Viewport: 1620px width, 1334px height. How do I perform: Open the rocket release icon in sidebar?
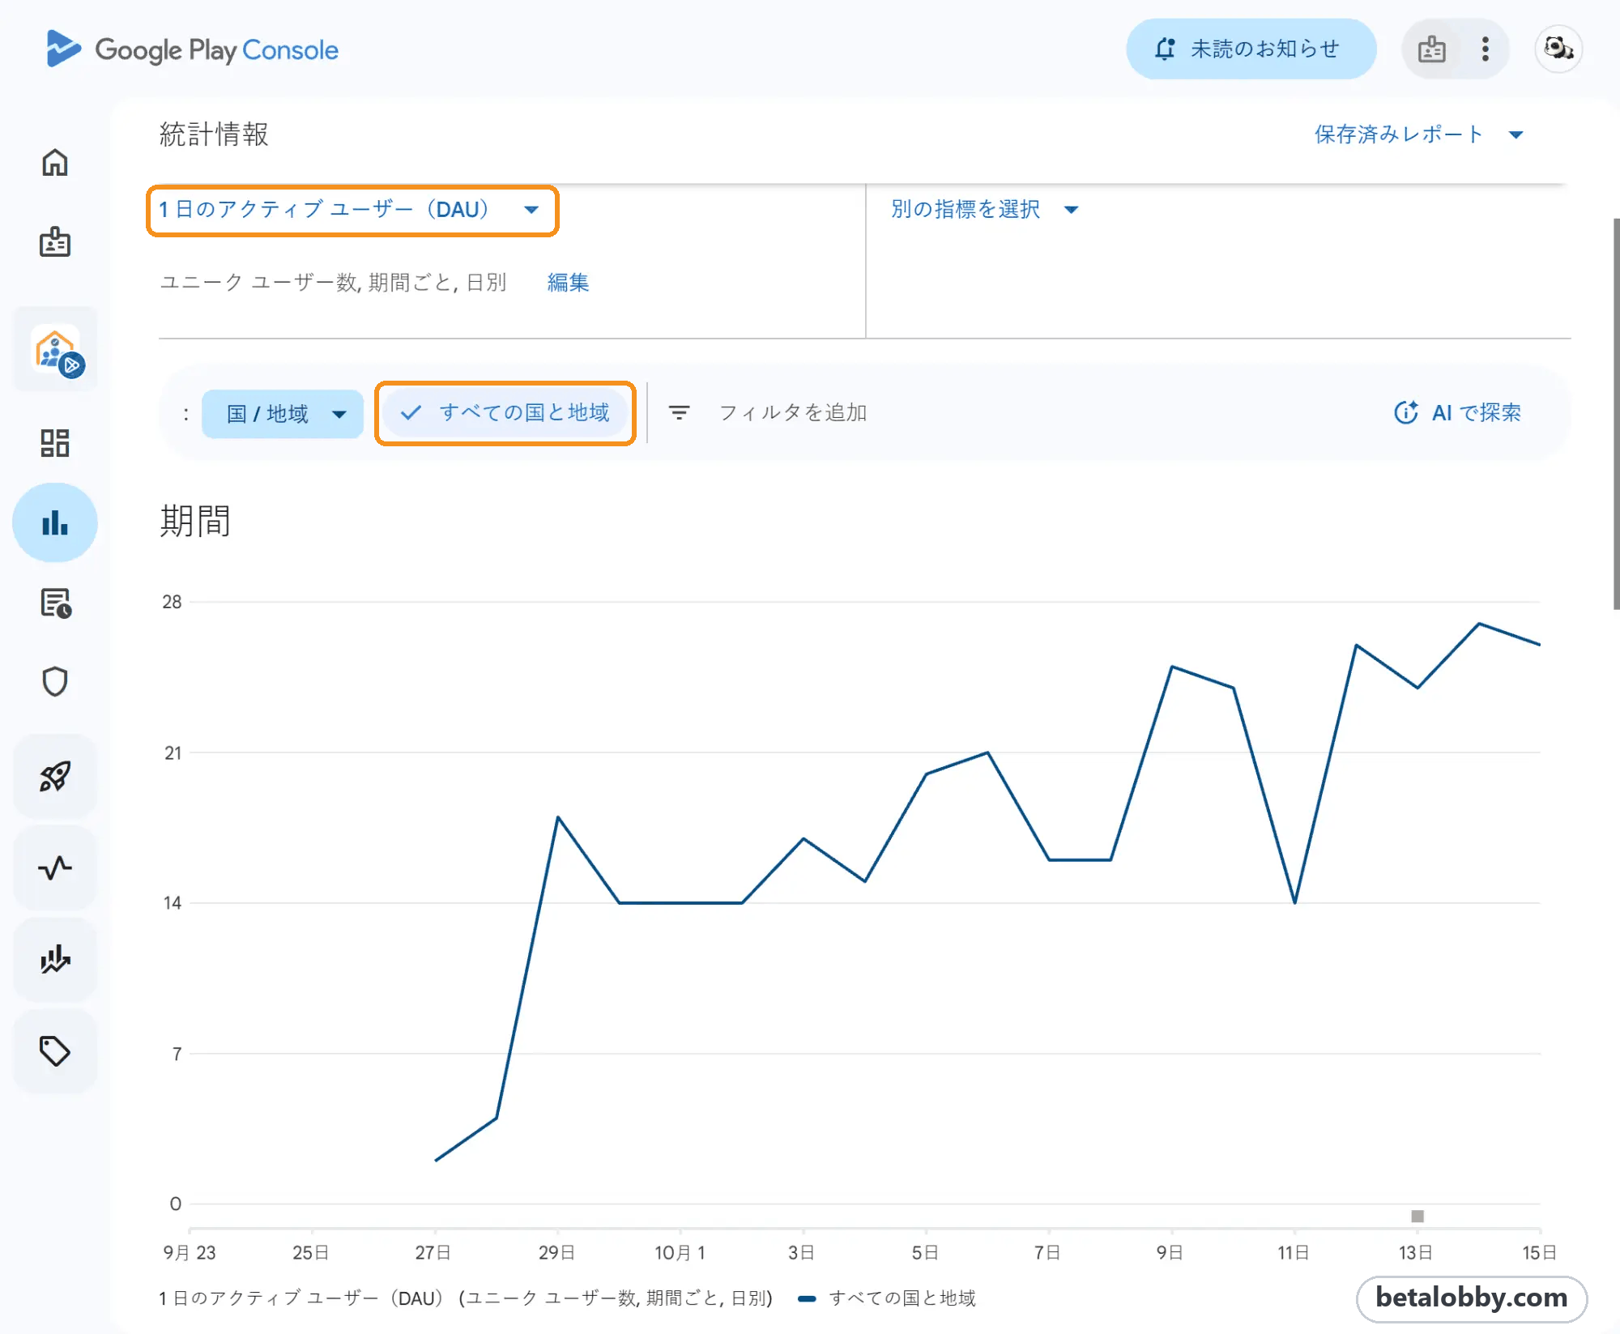[x=55, y=776]
